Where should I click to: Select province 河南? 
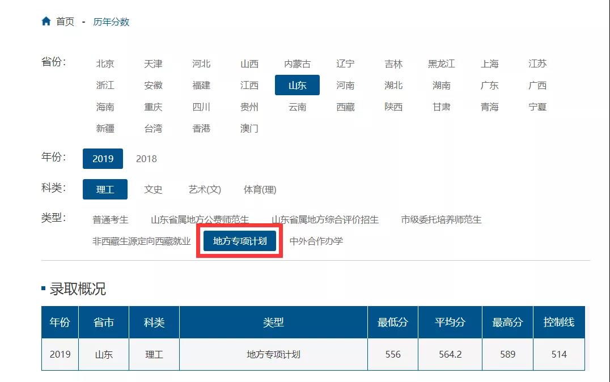345,85
